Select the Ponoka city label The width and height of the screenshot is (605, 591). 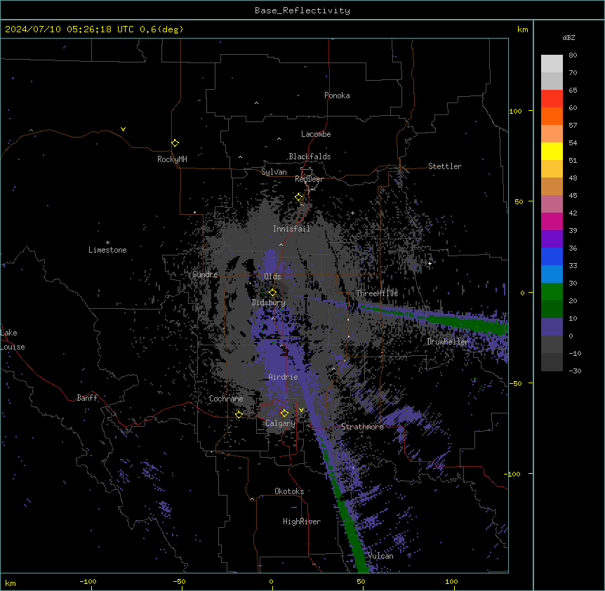pos(337,95)
